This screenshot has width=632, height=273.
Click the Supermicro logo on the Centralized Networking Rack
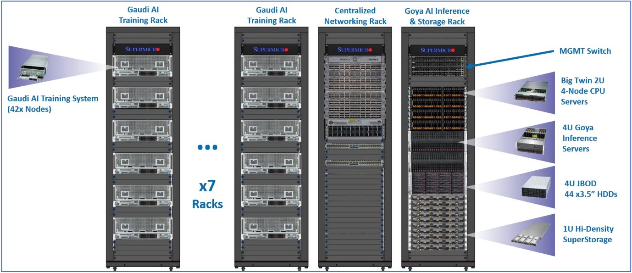pyautogui.click(x=355, y=49)
